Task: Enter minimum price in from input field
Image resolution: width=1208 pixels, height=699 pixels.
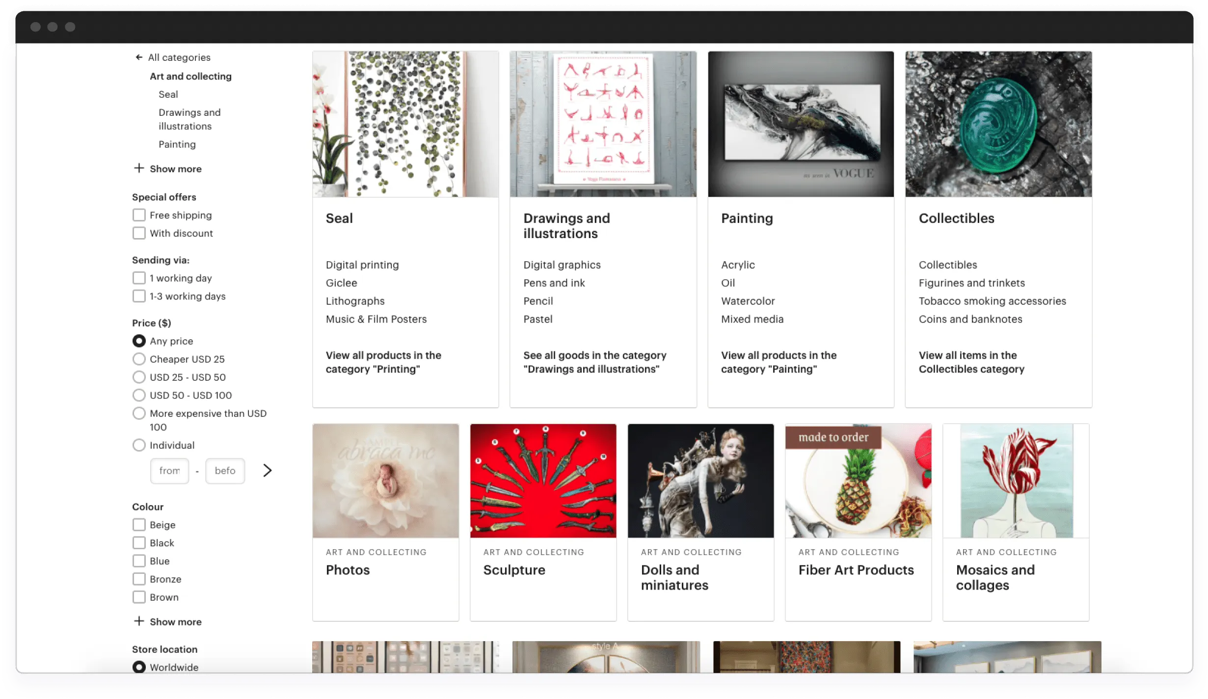Action: 170,470
